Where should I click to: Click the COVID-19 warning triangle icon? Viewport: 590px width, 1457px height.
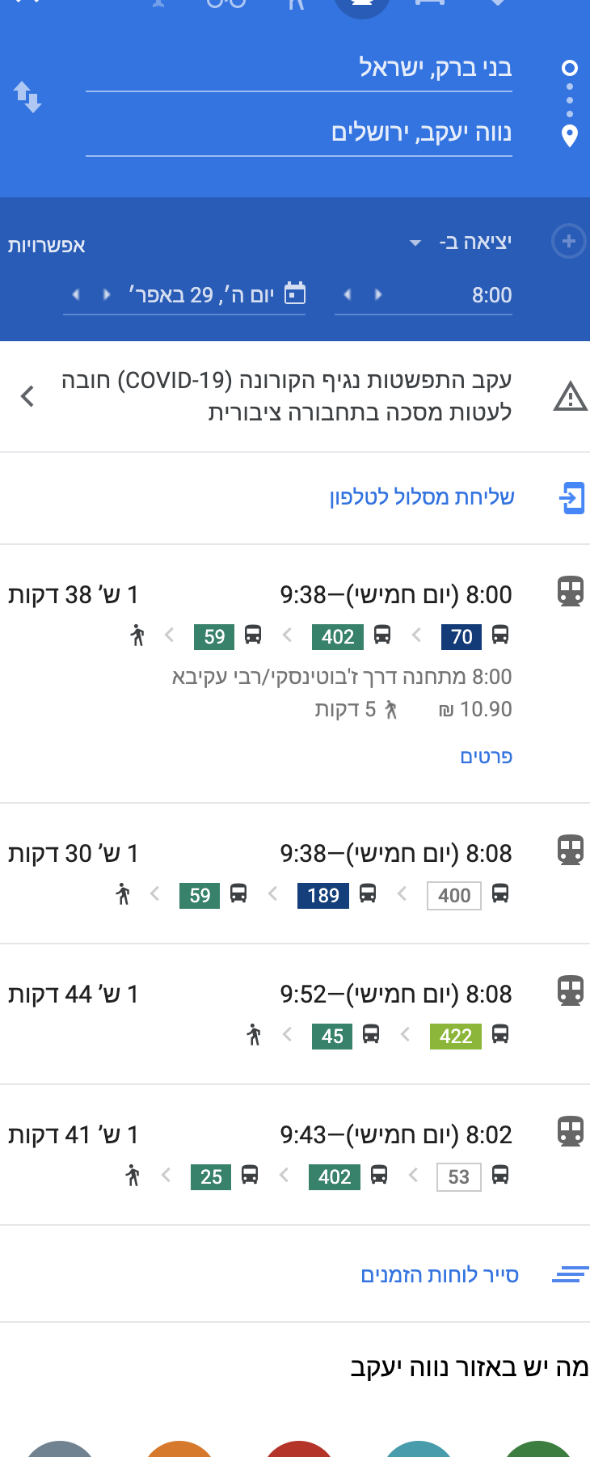(x=570, y=396)
